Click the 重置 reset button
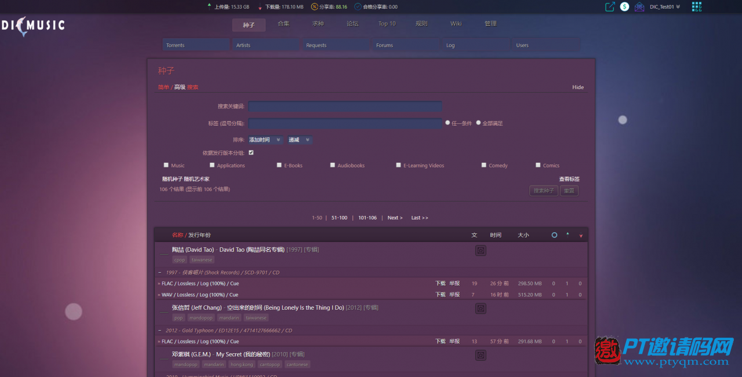Screen dimensions: 742x377 [x=569, y=191]
